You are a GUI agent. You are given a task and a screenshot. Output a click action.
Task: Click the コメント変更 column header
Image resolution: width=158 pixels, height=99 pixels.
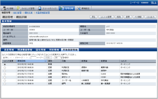(9, 61)
